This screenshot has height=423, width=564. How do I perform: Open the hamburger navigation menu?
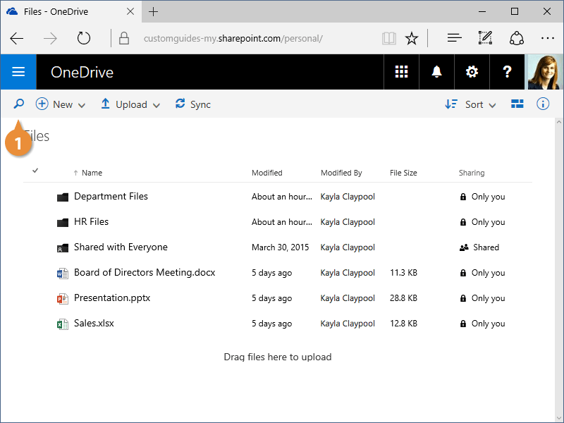18,72
